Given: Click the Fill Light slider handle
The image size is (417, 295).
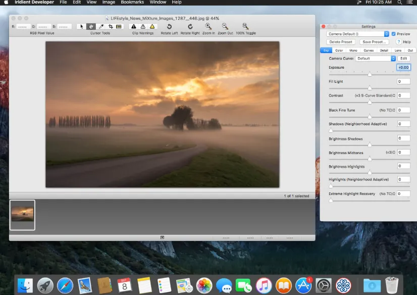Looking at the screenshot, I should click(370, 88).
